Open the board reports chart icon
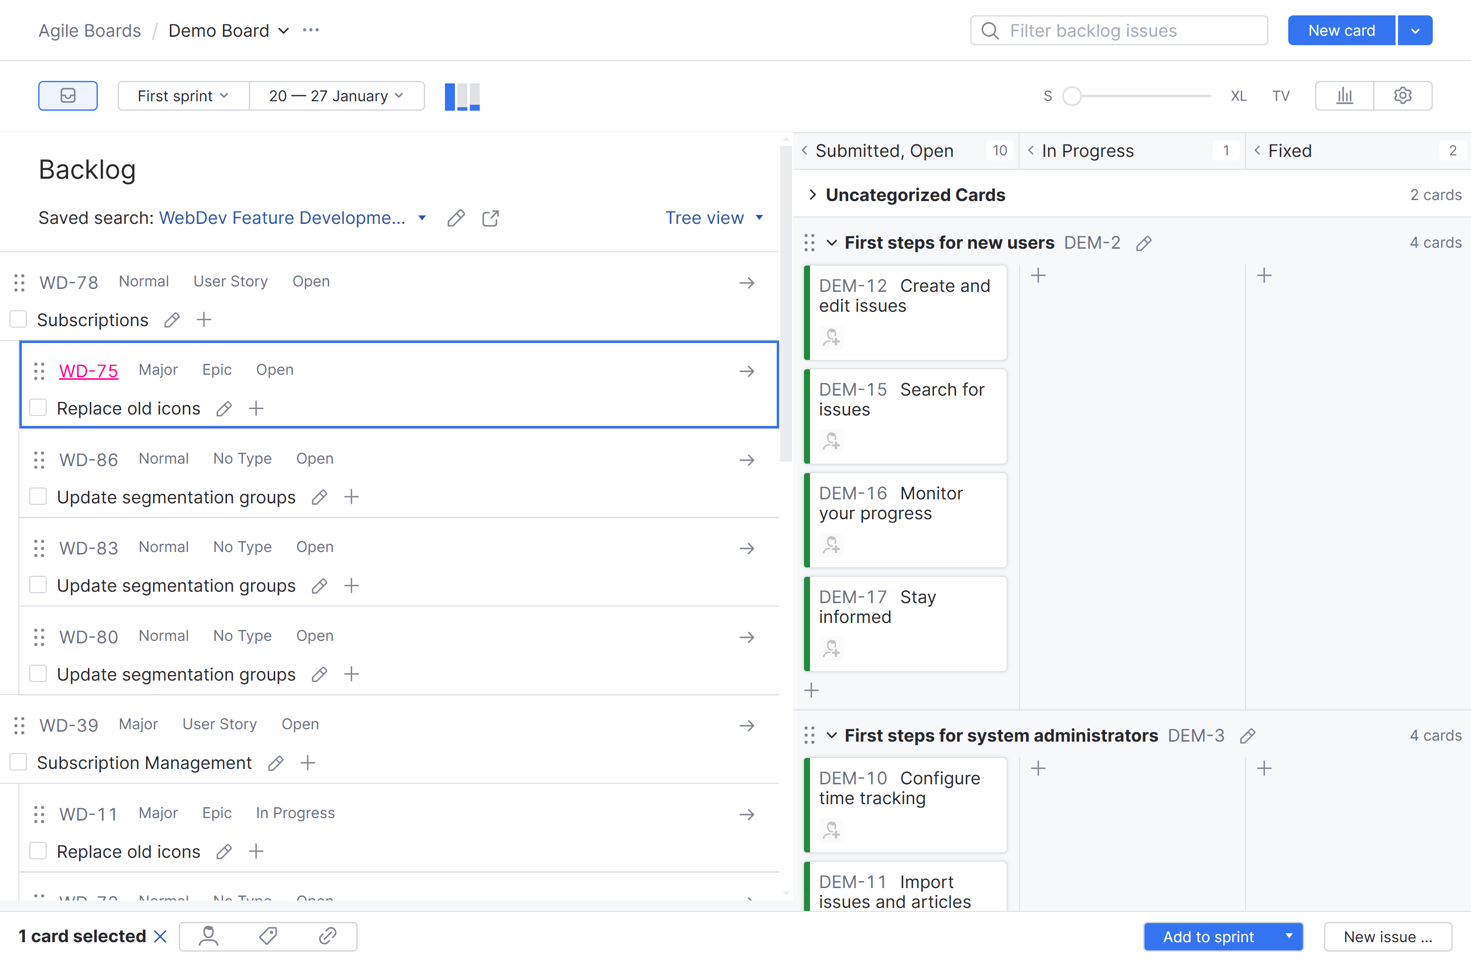Viewport: 1471px width, 967px height. click(1344, 96)
